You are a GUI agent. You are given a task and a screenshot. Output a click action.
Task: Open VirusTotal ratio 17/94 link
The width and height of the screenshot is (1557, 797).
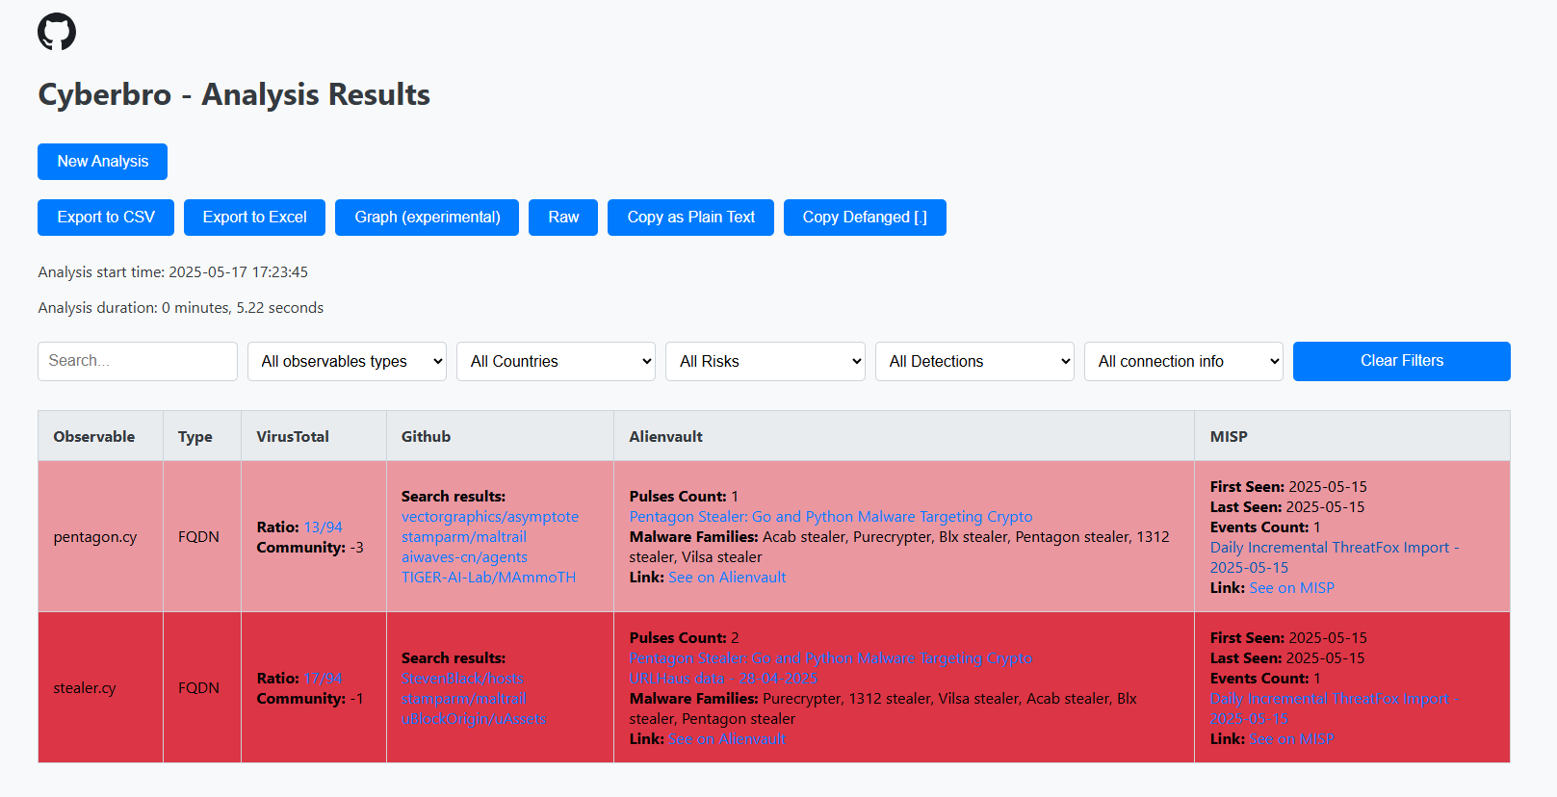(323, 679)
